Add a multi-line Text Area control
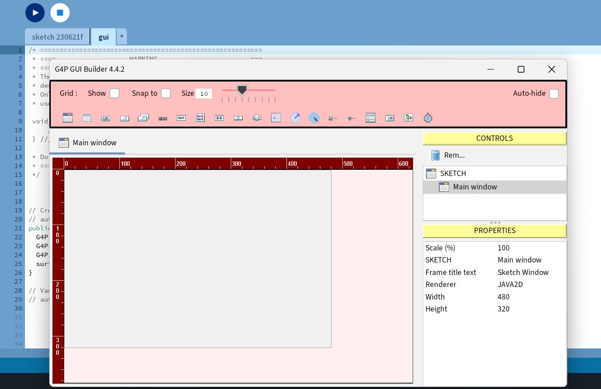Image resolution: width=601 pixels, height=389 pixels. (200, 118)
